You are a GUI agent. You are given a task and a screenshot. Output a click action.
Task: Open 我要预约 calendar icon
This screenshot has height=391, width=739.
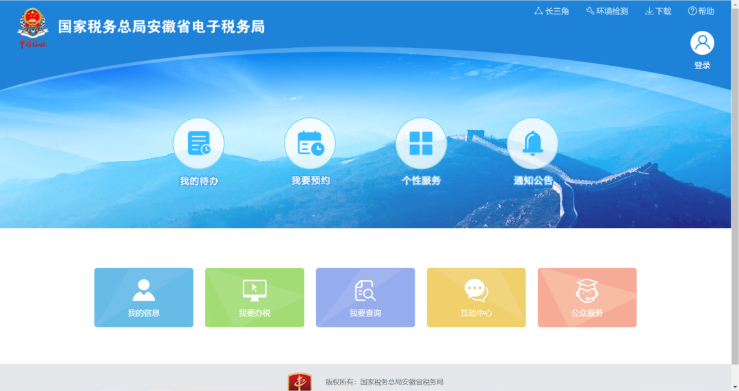(310, 143)
